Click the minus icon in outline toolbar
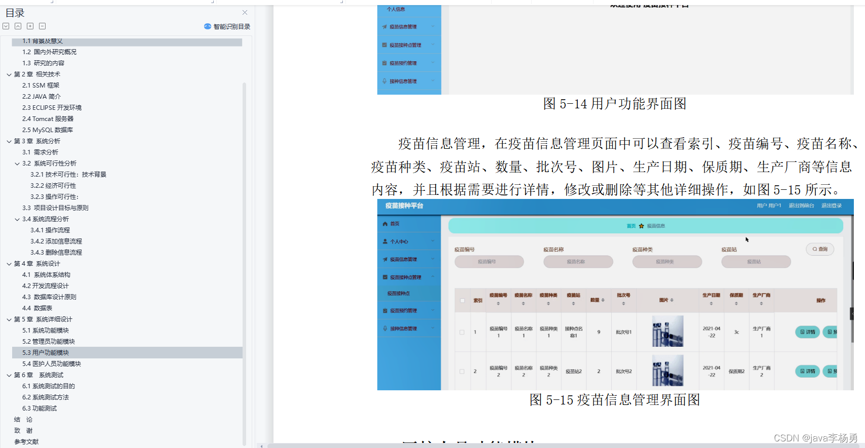The width and height of the screenshot is (865, 448). 43,26
